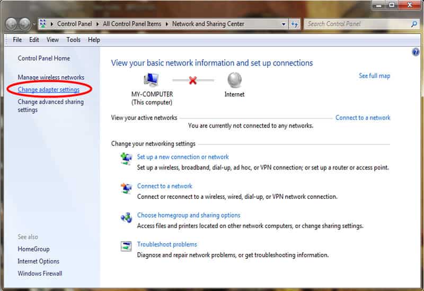Screen dimensions: 424x291
Task: Click the homegroup and sharing options icon
Action: [127, 216]
